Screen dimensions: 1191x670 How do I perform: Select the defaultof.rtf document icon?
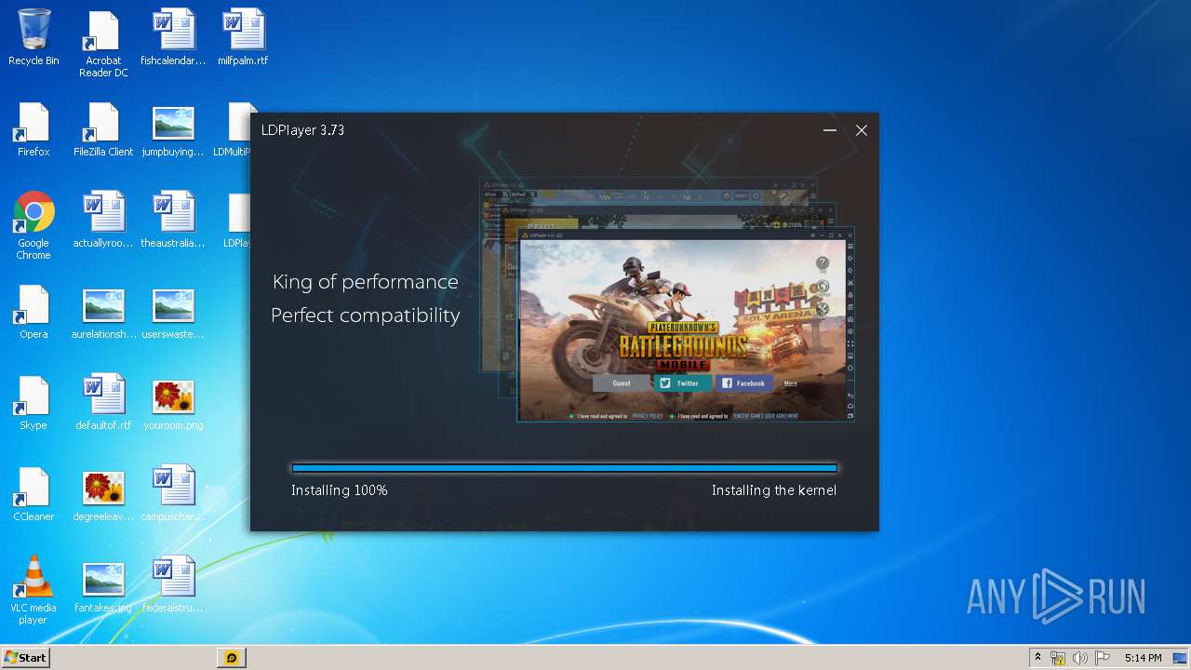pos(103,403)
